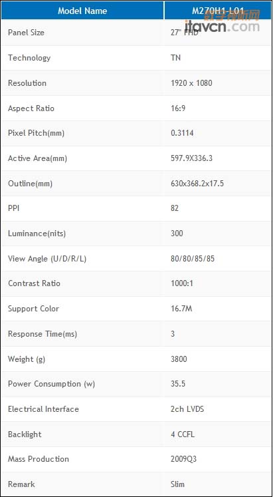Click the 597.9X336.3 active area value

pos(191,158)
